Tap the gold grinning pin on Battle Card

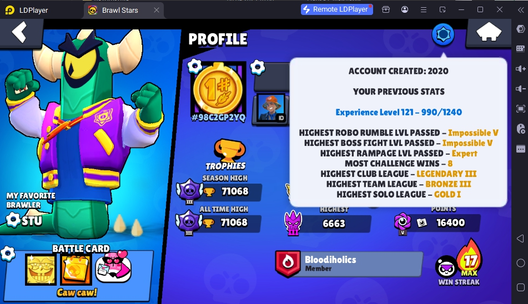[41, 269]
